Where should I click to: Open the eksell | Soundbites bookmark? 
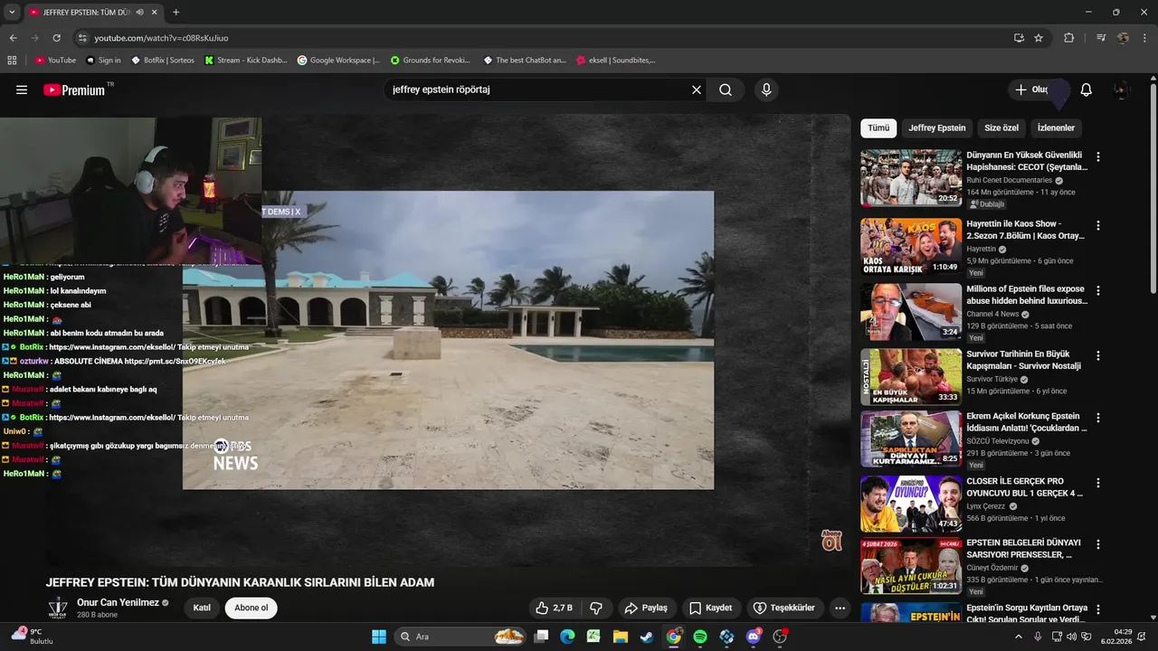click(615, 61)
